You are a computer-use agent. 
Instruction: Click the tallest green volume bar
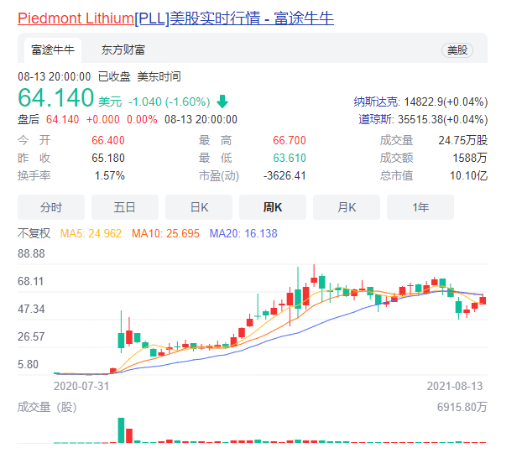[x=121, y=430]
